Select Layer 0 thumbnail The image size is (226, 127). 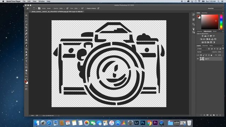click(202, 59)
